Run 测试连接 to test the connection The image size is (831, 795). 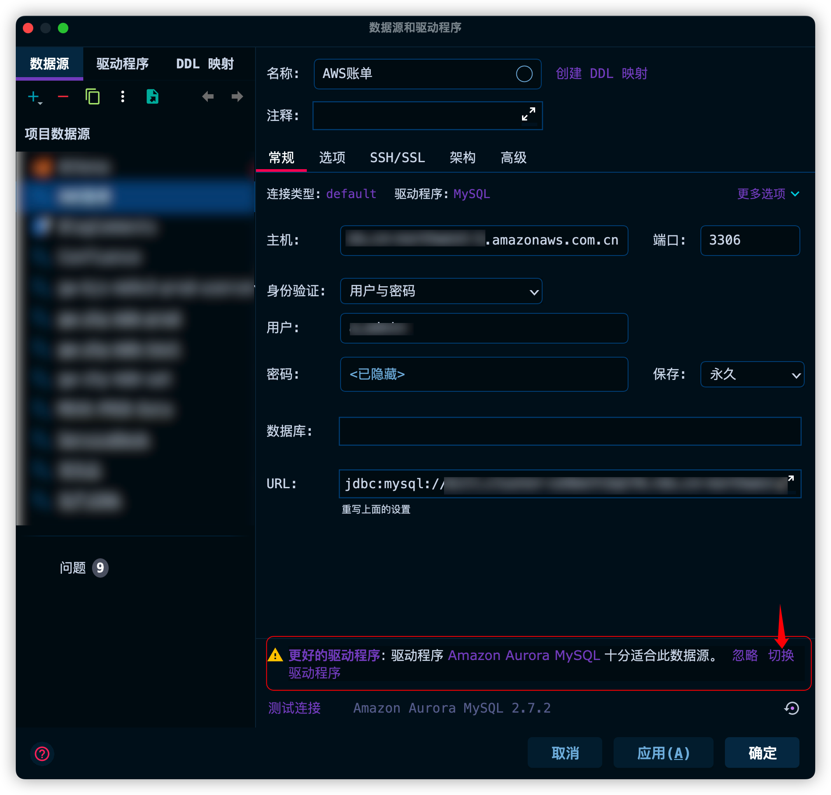[294, 708]
